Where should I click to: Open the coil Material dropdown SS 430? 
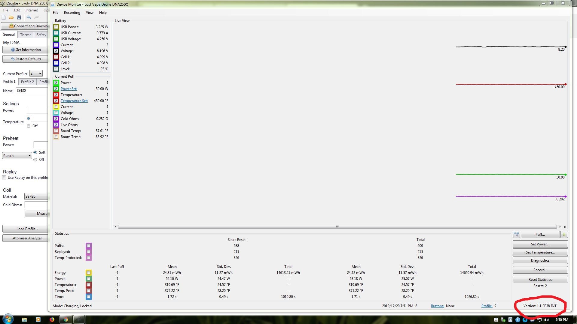pos(36,196)
